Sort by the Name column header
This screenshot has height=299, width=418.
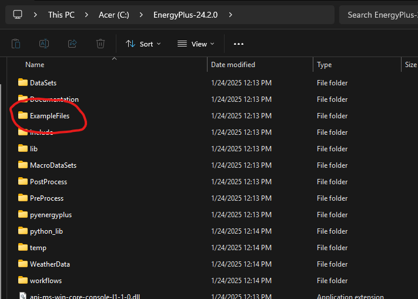pos(35,65)
